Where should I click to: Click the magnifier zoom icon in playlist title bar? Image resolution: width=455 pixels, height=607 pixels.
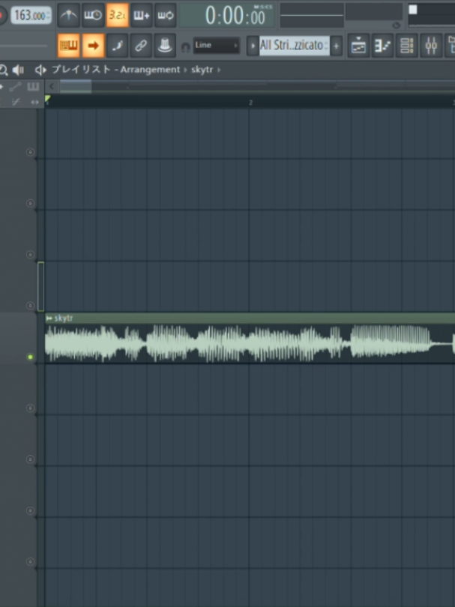click(3, 70)
